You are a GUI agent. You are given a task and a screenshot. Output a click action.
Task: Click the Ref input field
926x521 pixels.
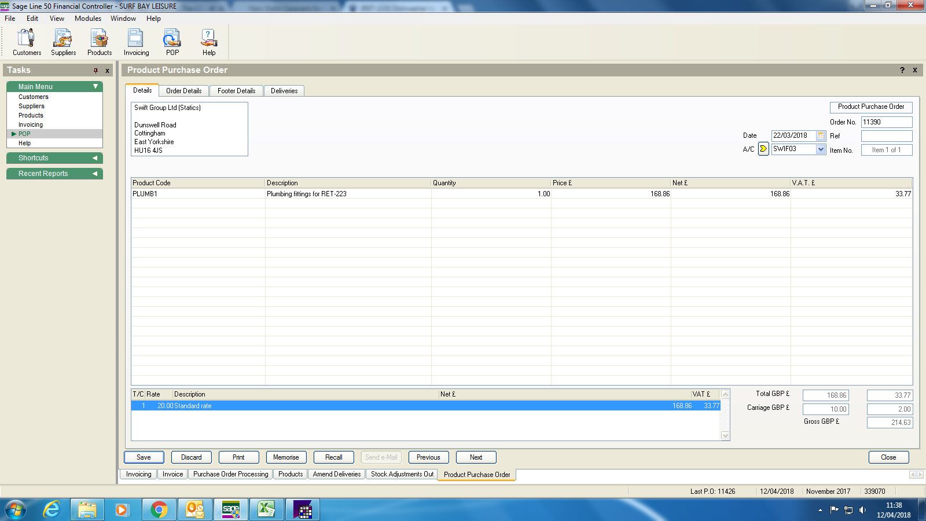pos(886,136)
